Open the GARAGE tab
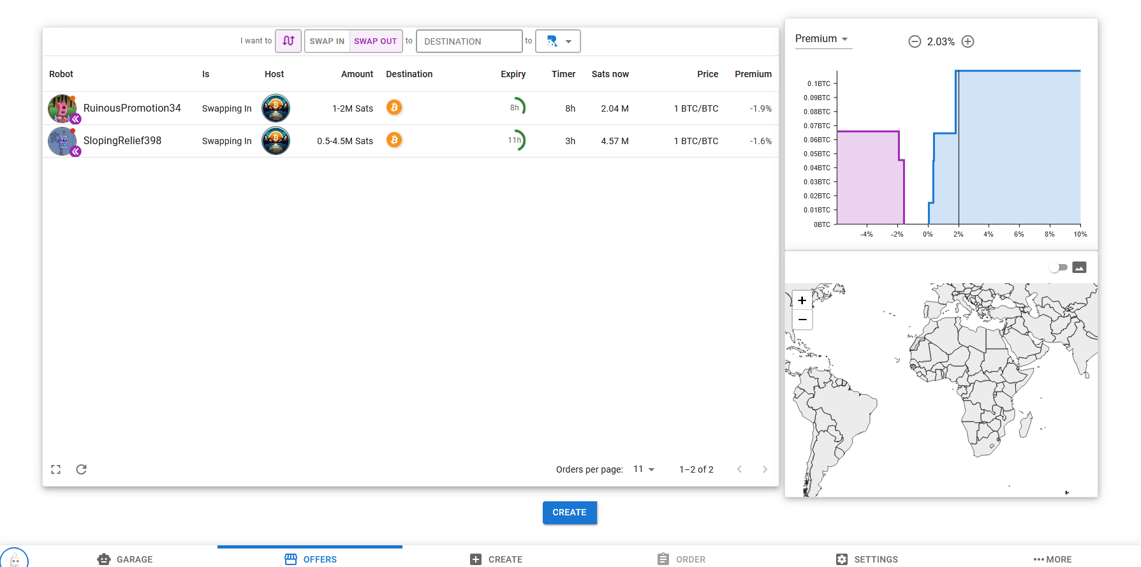The height and width of the screenshot is (567, 1141). (126, 559)
